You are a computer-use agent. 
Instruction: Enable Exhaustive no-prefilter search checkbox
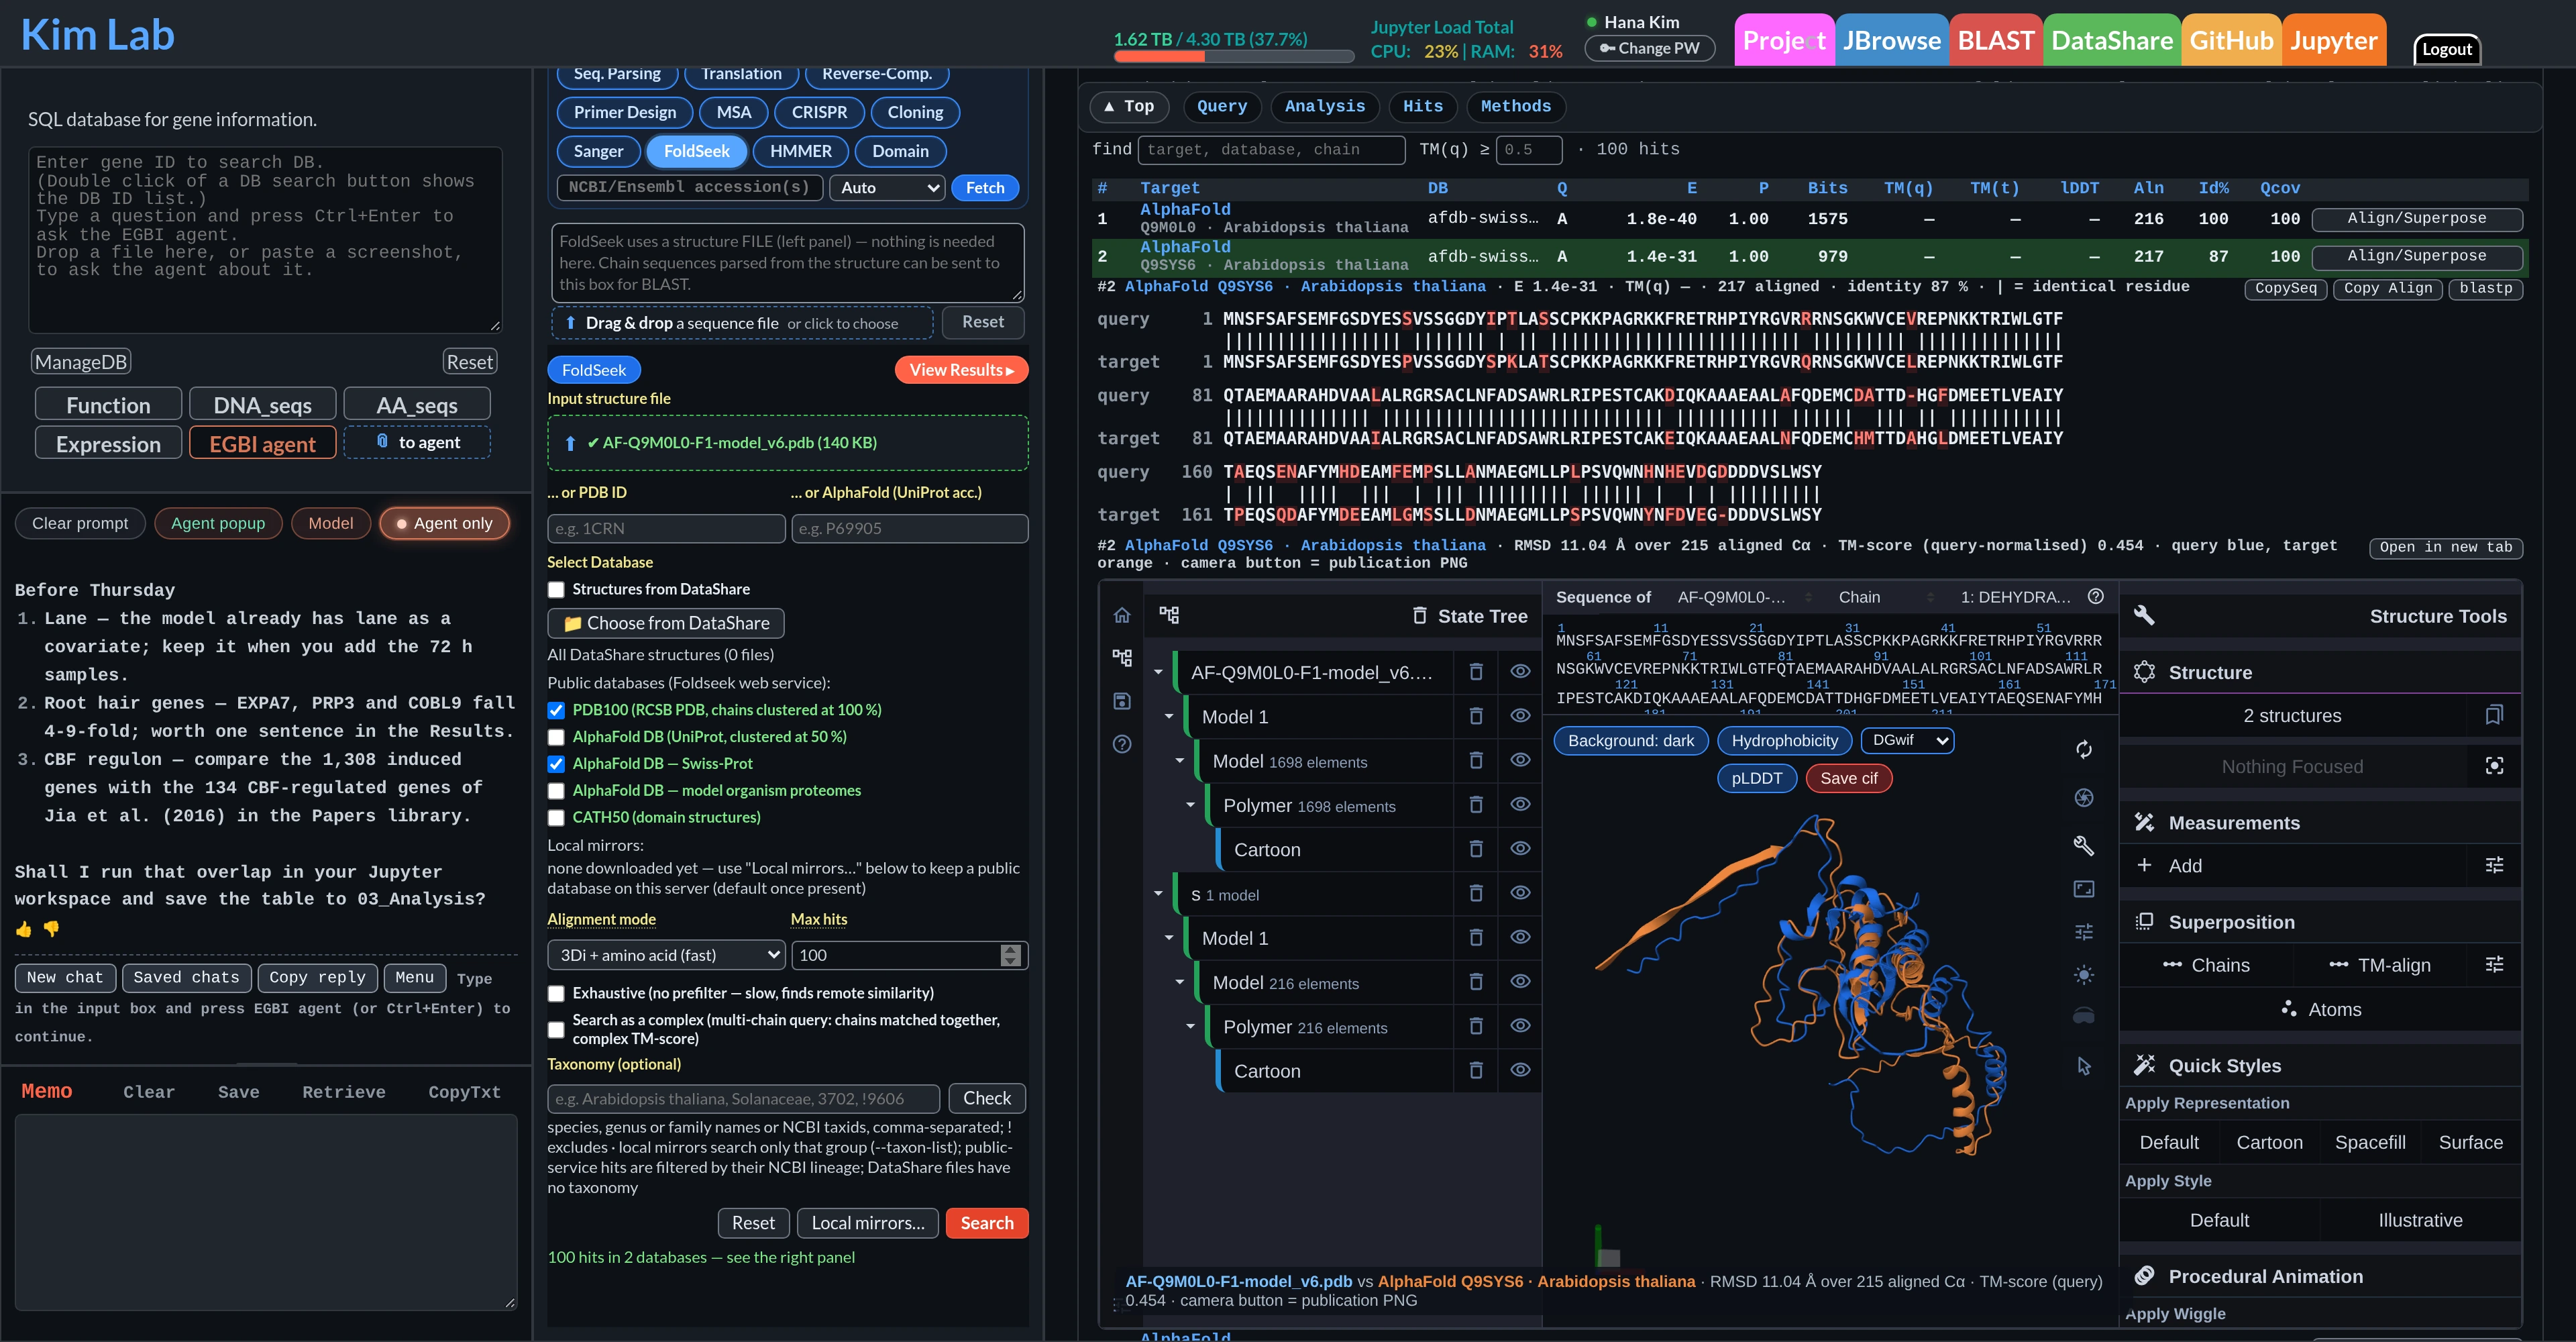coord(556,994)
